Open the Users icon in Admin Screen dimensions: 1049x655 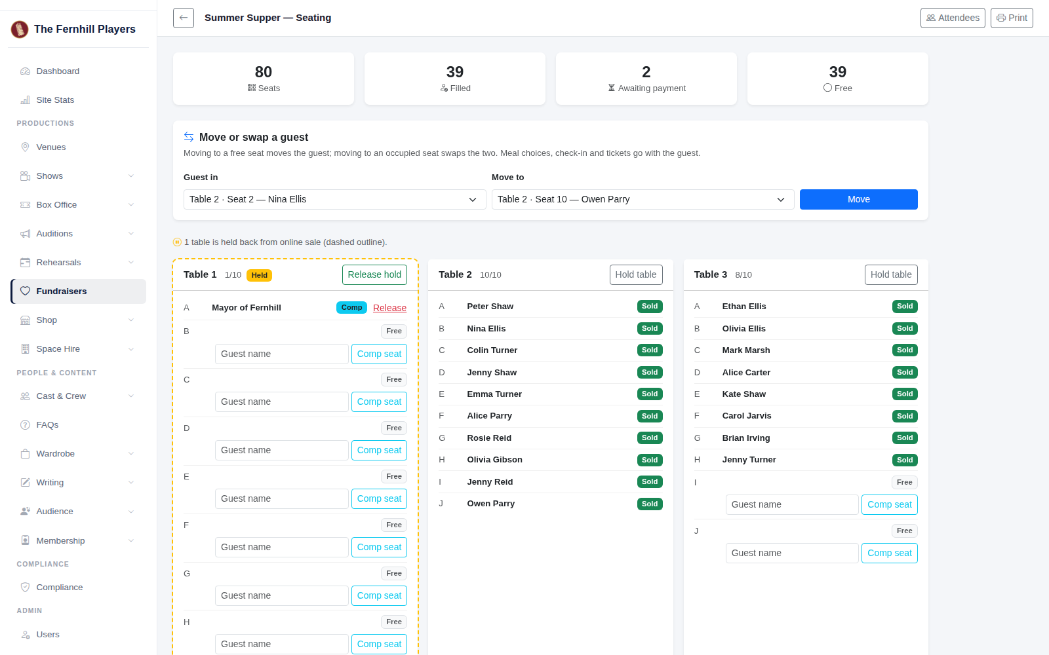pyautogui.click(x=26, y=635)
